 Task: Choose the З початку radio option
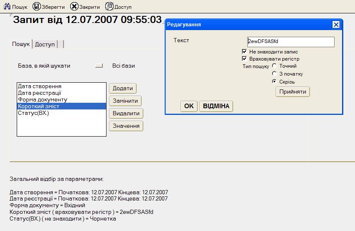274,74
